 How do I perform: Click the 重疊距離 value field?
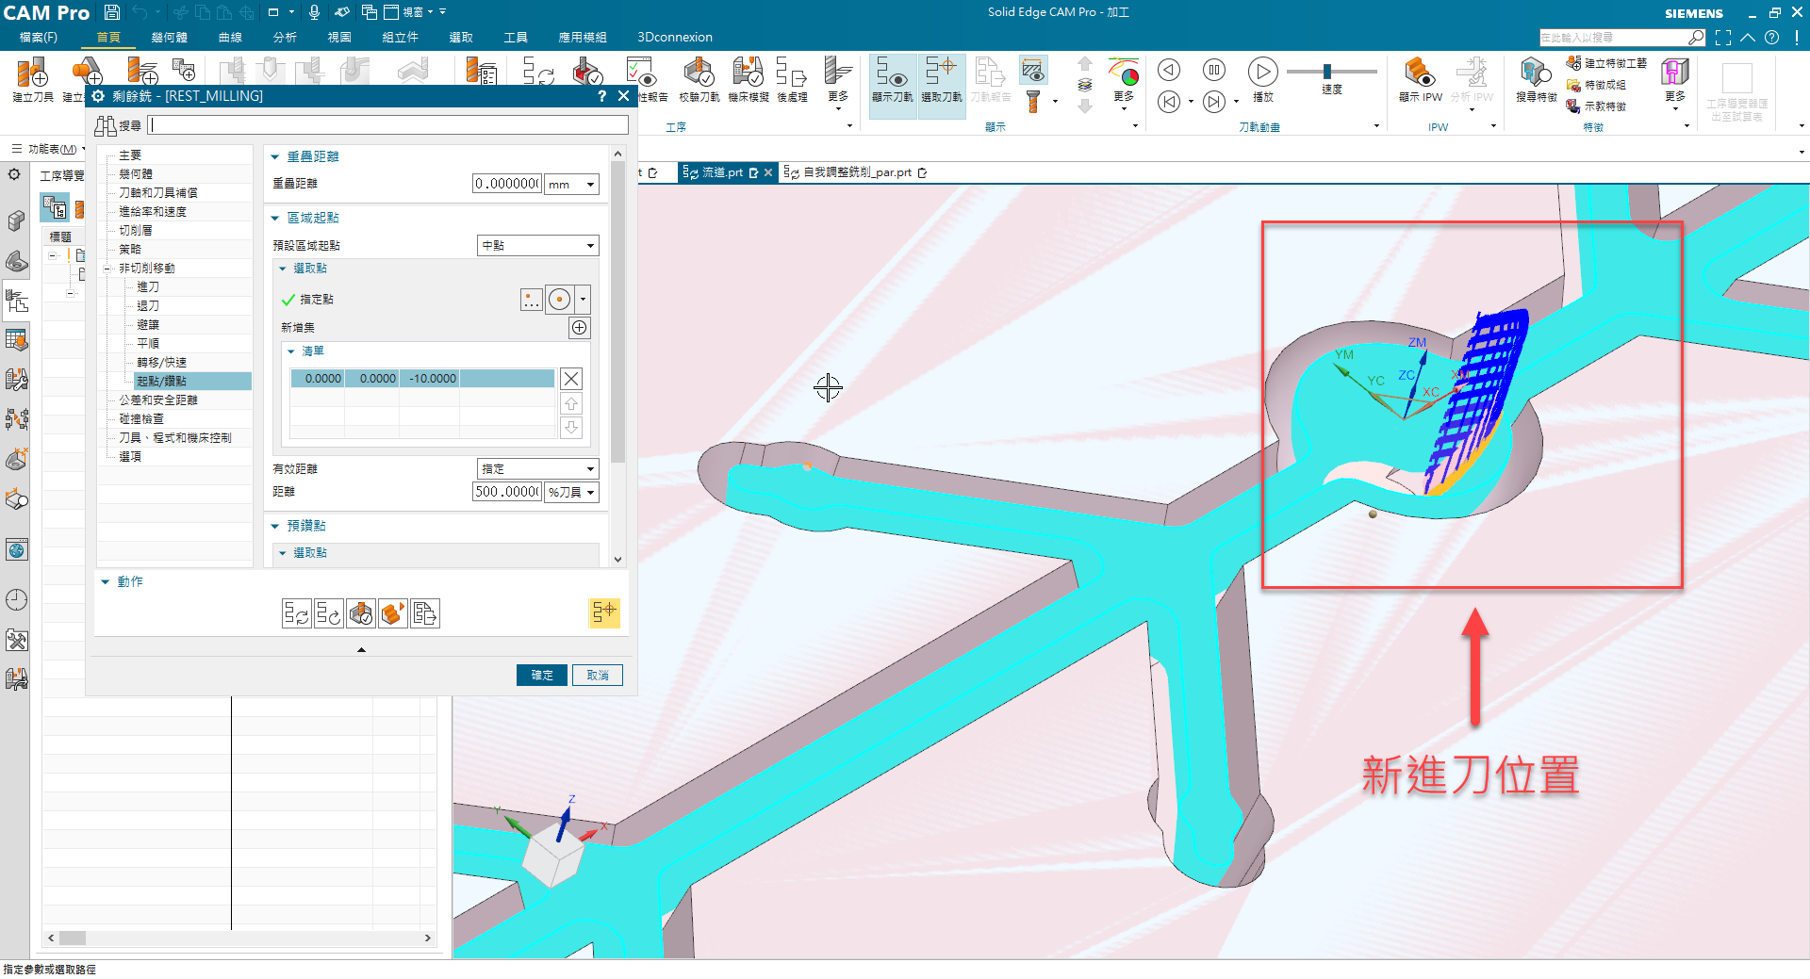[x=507, y=185]
